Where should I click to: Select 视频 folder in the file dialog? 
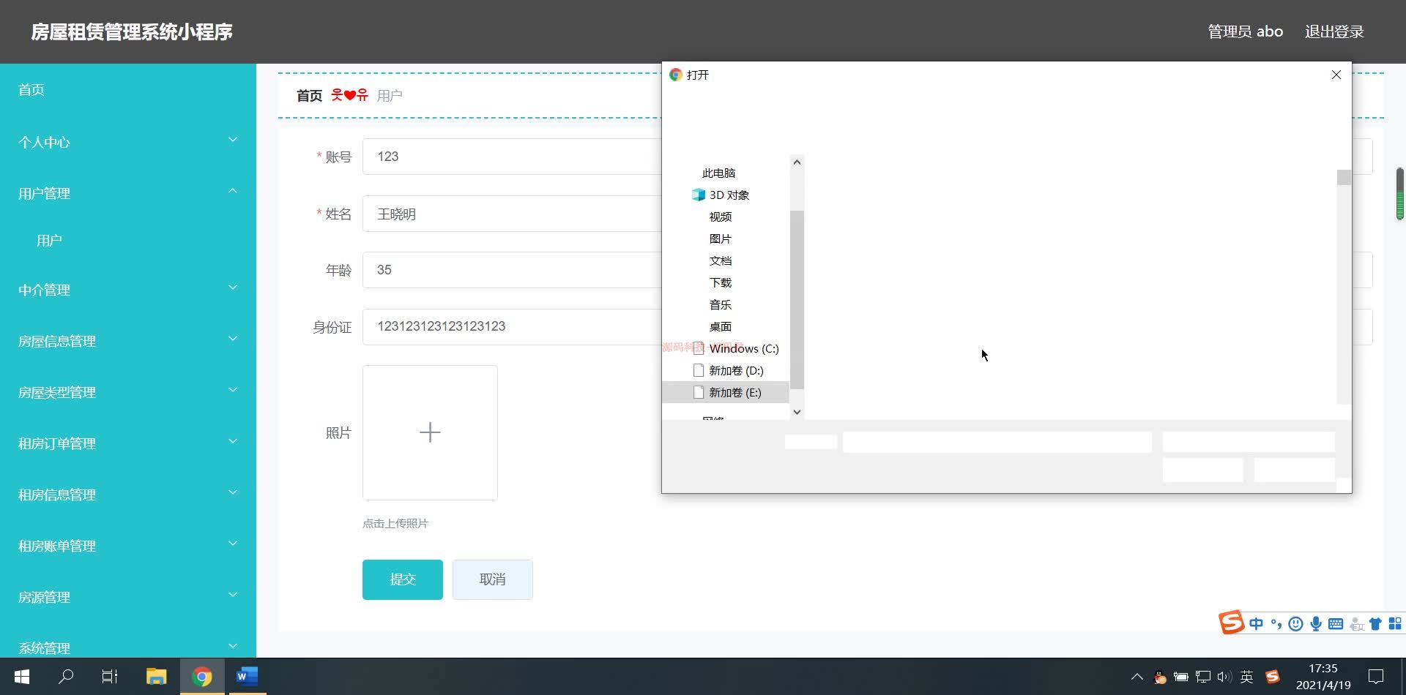pos(720,217)
